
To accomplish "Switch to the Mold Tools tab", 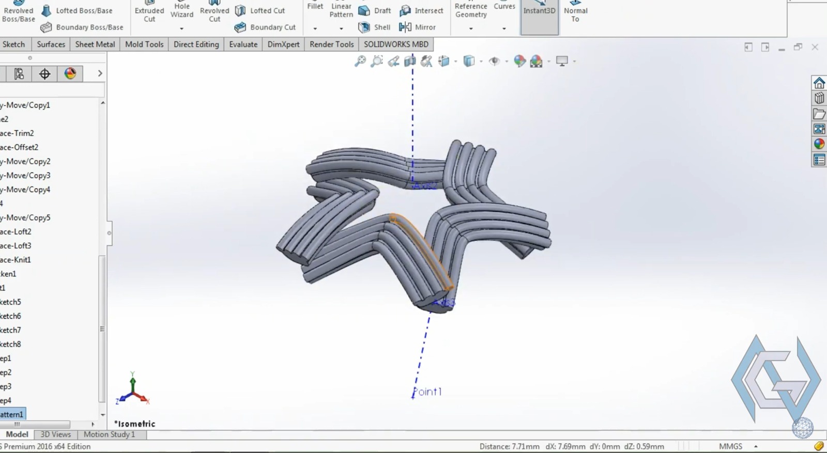I will 144,44.
